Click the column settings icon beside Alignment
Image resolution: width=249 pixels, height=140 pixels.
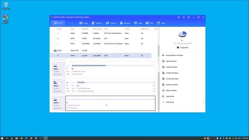pyautogui.click(x=156, y=29)
